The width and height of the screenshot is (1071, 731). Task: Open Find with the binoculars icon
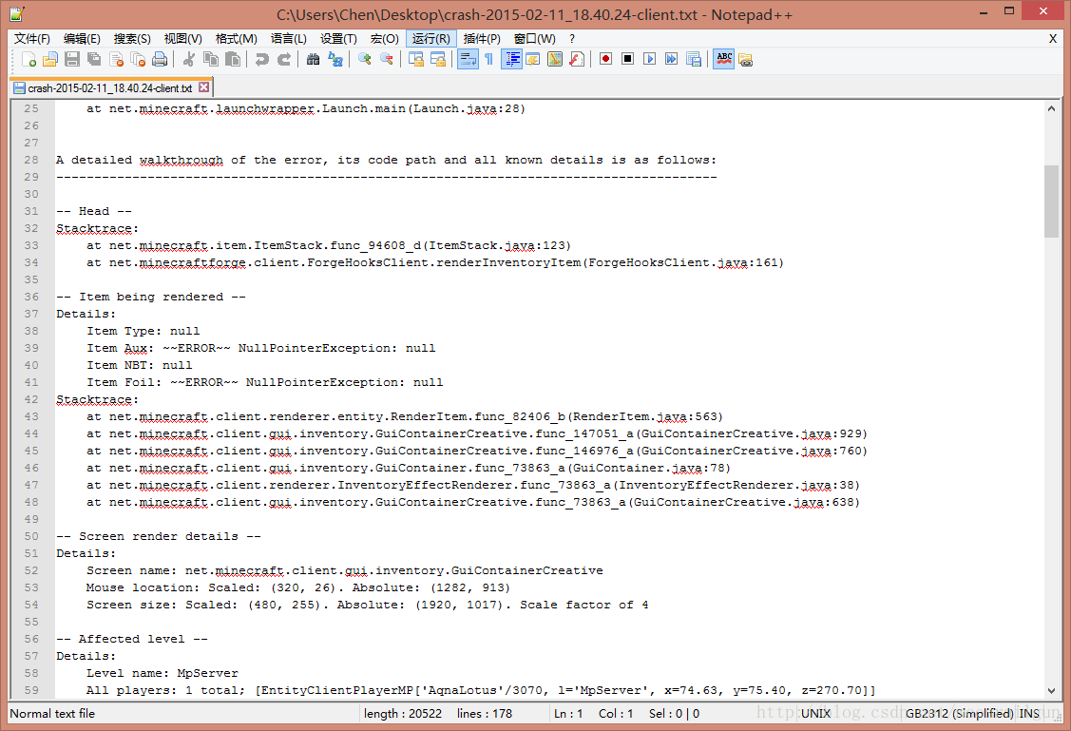tap(313, 60)
